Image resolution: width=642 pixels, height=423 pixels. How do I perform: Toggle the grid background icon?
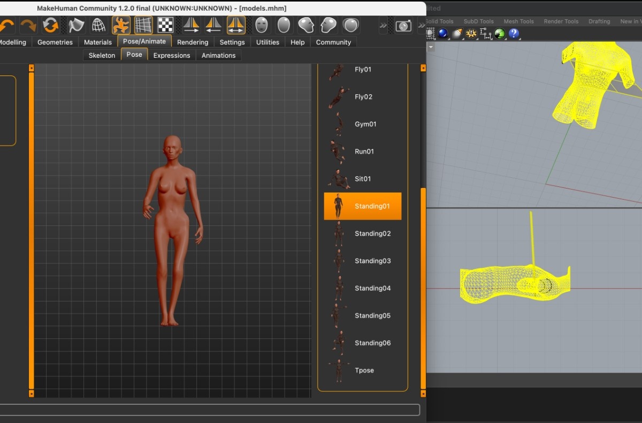143,25
